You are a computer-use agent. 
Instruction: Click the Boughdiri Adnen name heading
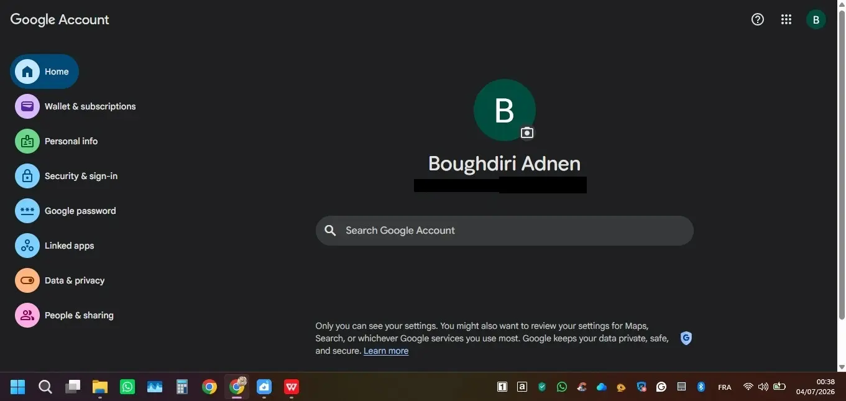tap(504, 164)
